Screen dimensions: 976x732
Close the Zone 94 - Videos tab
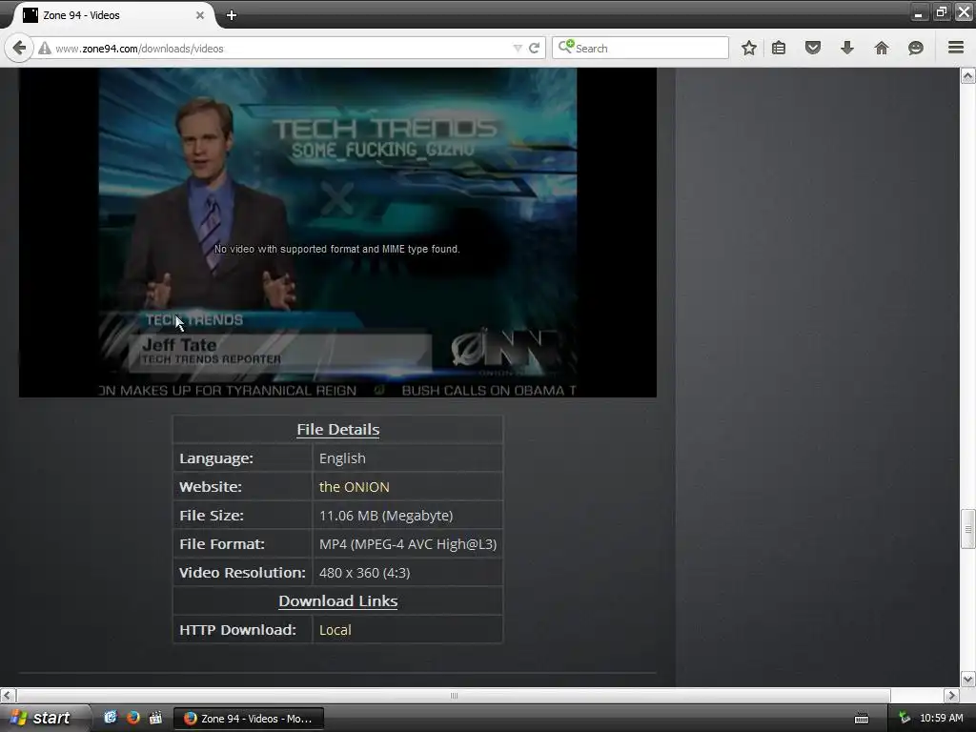coord(200,15)
